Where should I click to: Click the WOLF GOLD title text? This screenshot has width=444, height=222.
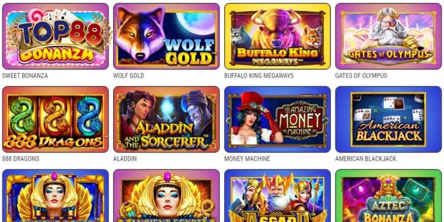[x=129, y=76]
